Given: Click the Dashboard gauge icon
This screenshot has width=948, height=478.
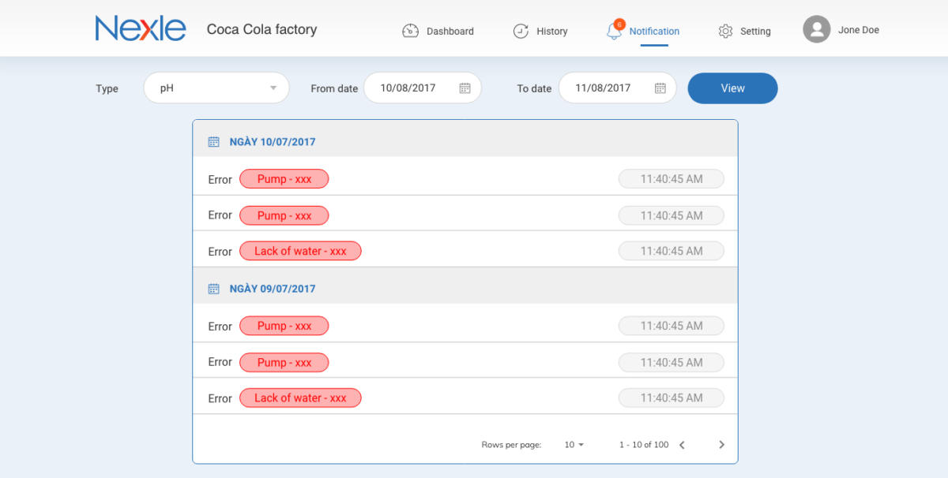Looking at the screenshot, I should coord(410,31).
